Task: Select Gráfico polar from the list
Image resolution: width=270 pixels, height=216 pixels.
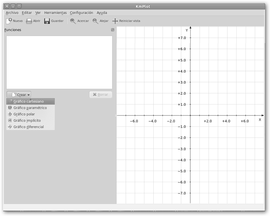Action: pos(24,114)
